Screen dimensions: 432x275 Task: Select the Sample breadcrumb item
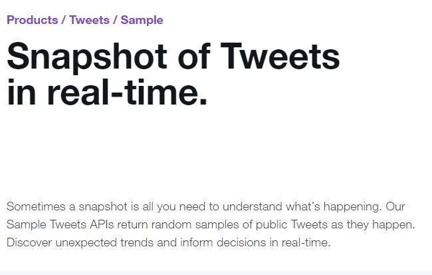pos(142,20)
